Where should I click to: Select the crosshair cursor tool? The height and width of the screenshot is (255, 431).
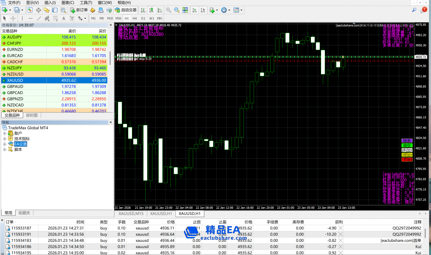13,18
